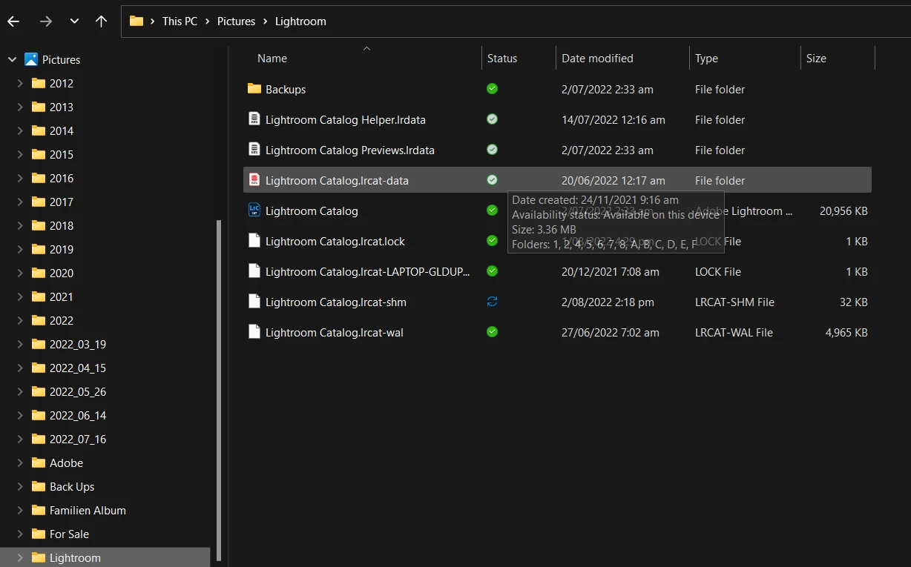Viewport: 911px width, 567px height.
Task: Go up one folder level
Action: [x=102, y=21]
